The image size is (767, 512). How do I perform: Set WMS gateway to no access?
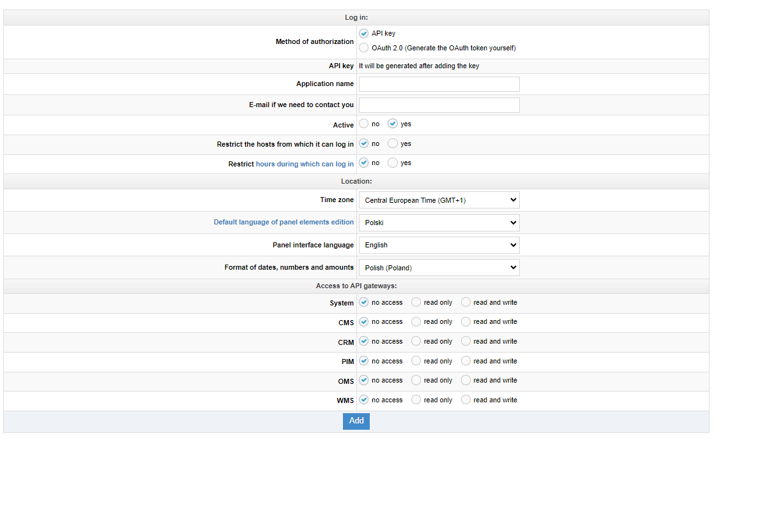(364, 400)
